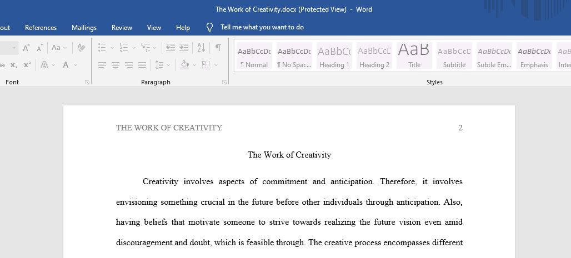Open the font size dropdown
The height and width of the screenshot is (258, 571).
point(14,48)
